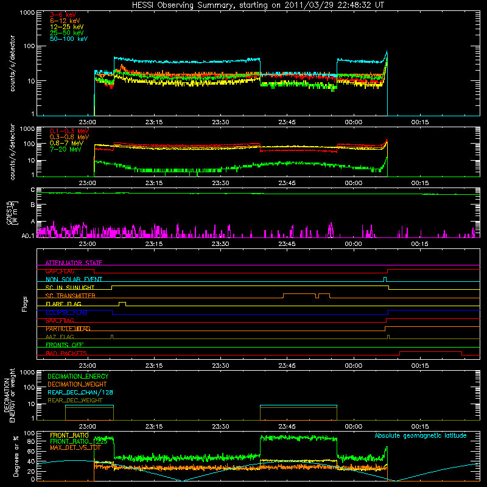Select the NON_SOLAR_EVENT flag label
487x487 pixels.
74,279
